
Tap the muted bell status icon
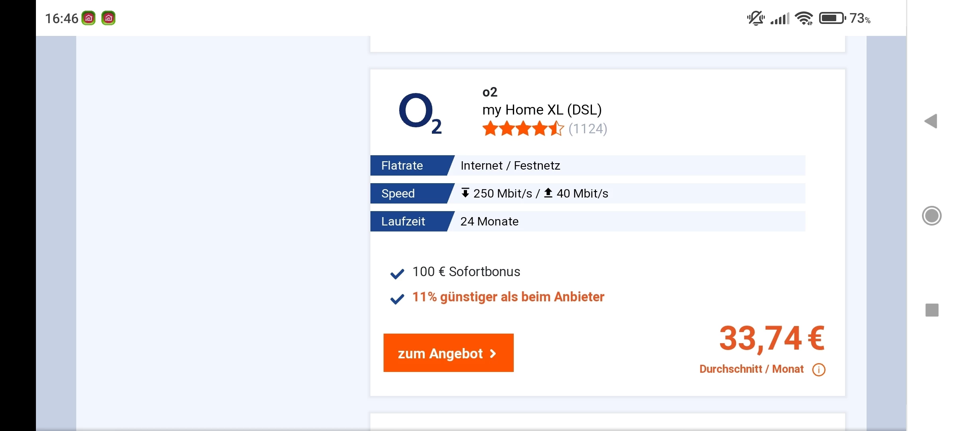click(x=755, y=18)
